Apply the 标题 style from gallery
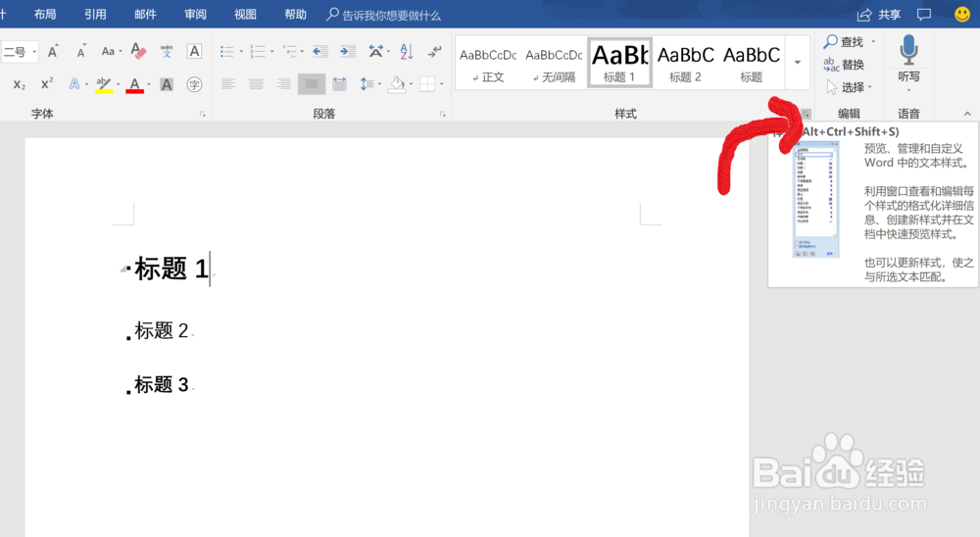The height and width of the screenshot is (537, 980). click(752, 63)
